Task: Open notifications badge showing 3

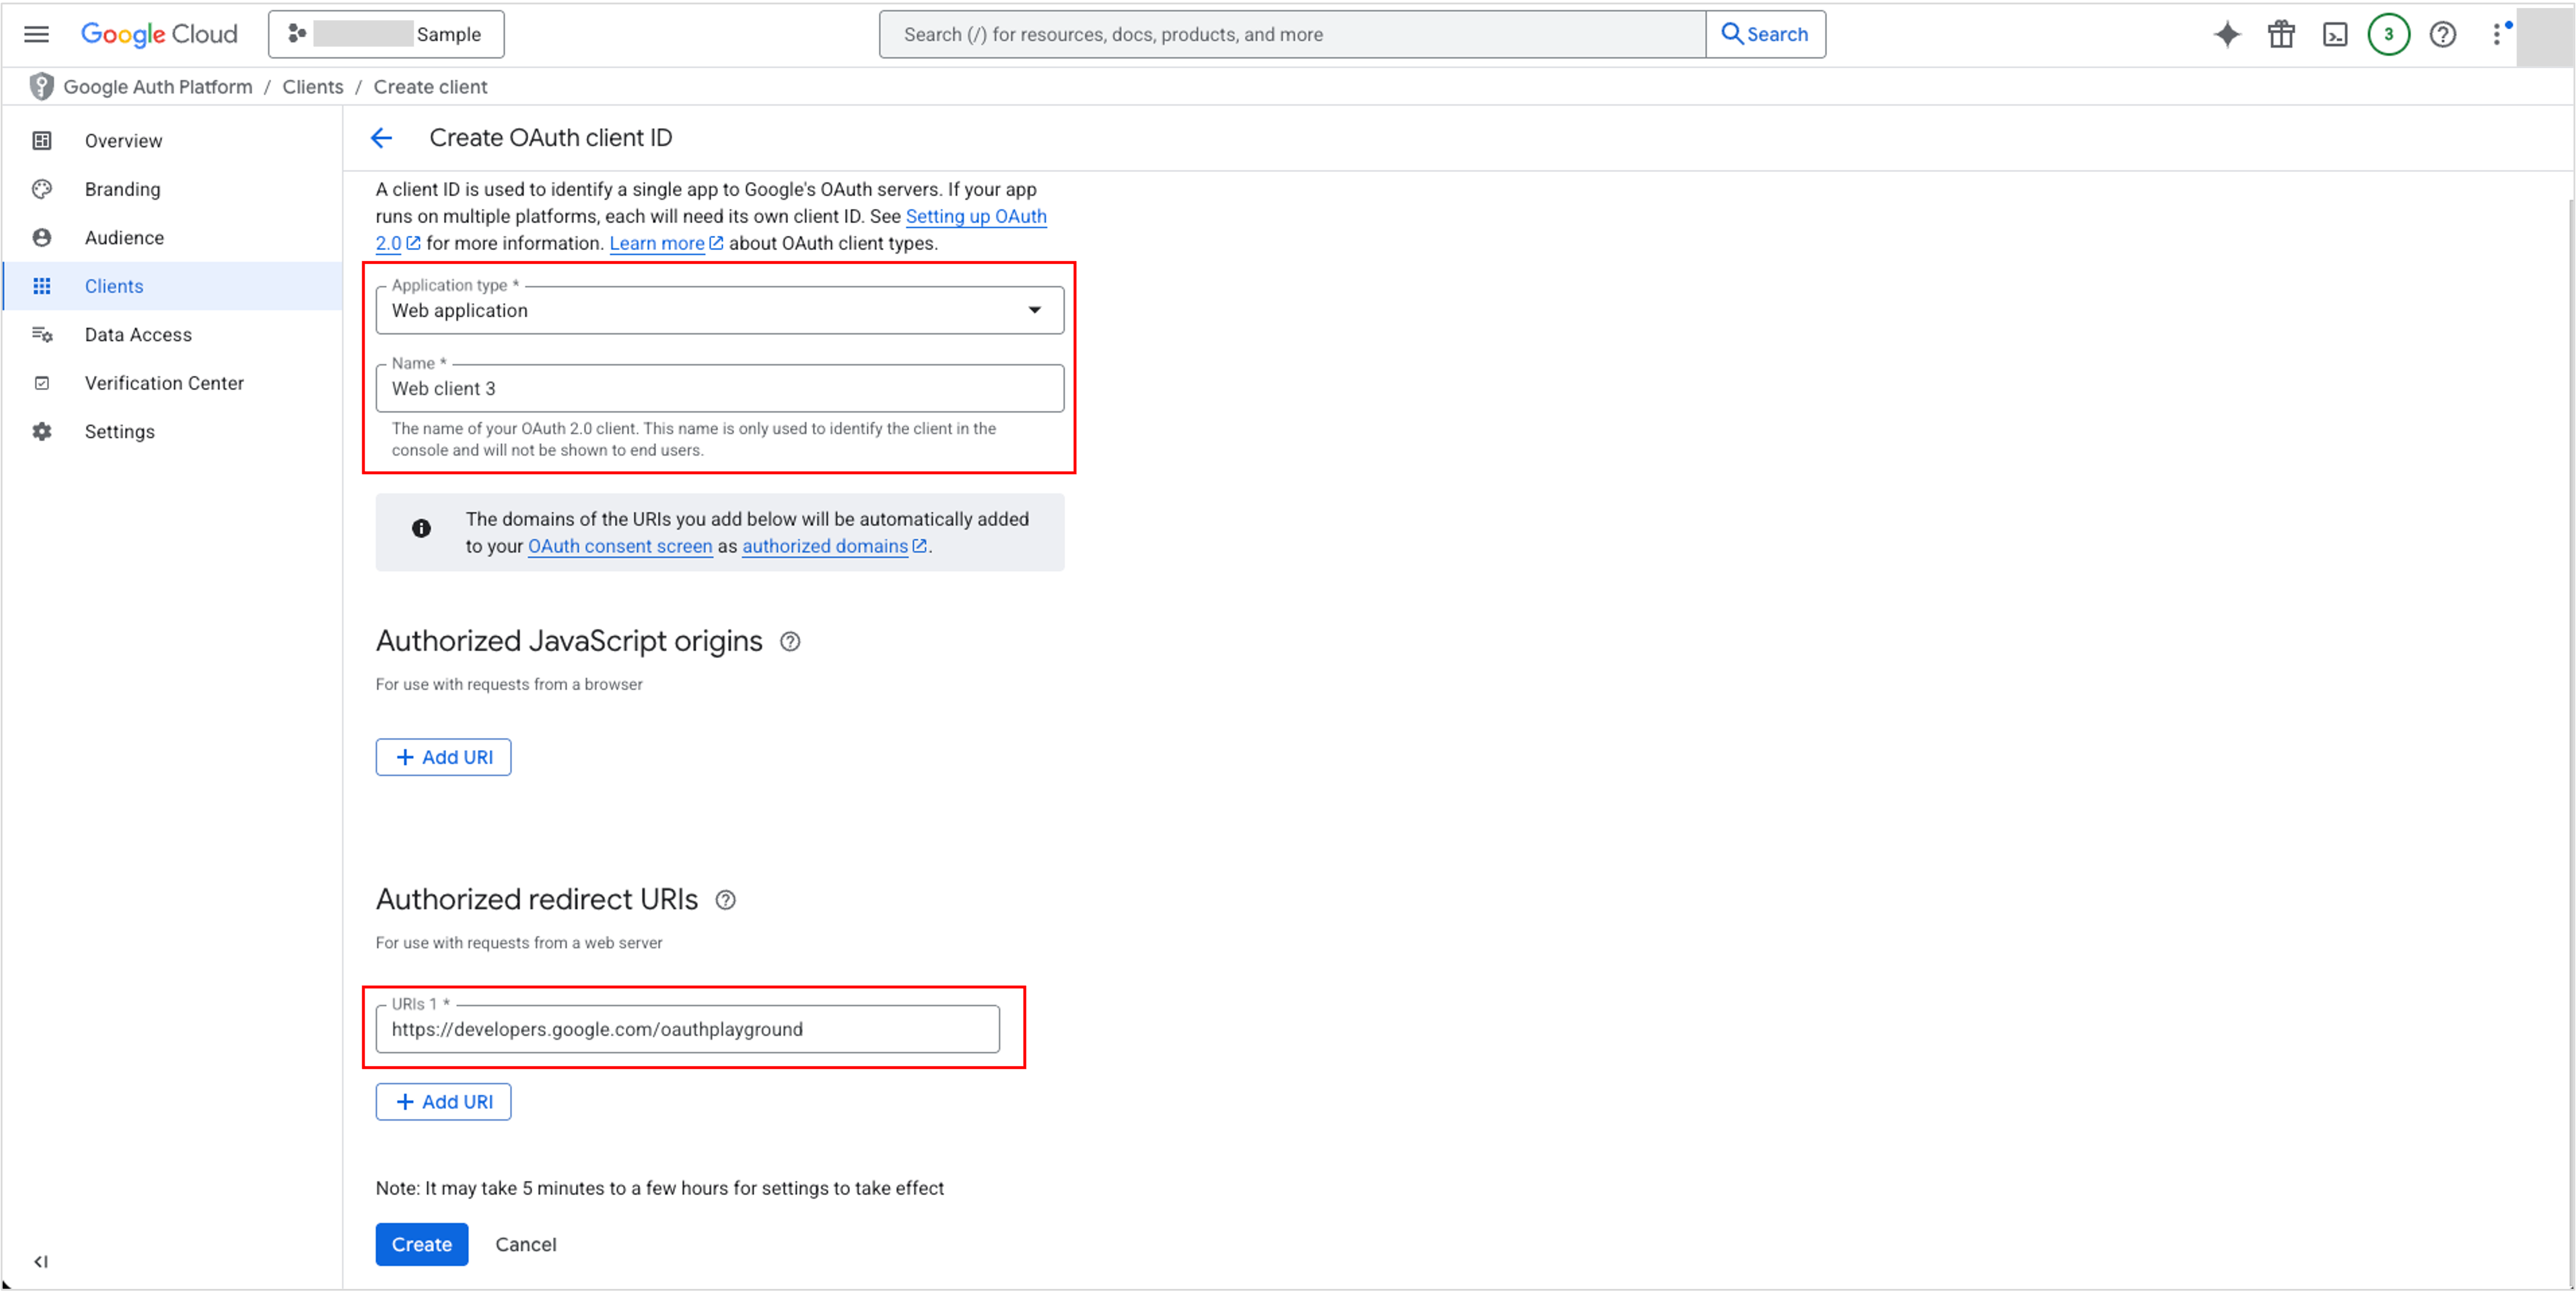Action: click(2388, 35)
